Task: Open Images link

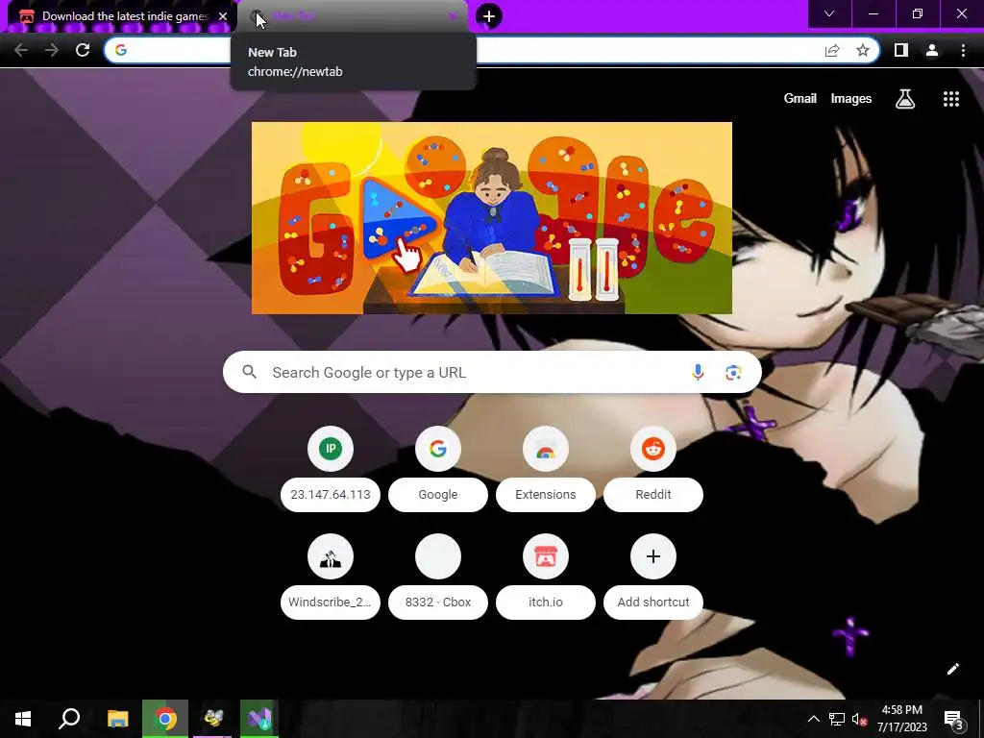Action: [851, 99]
